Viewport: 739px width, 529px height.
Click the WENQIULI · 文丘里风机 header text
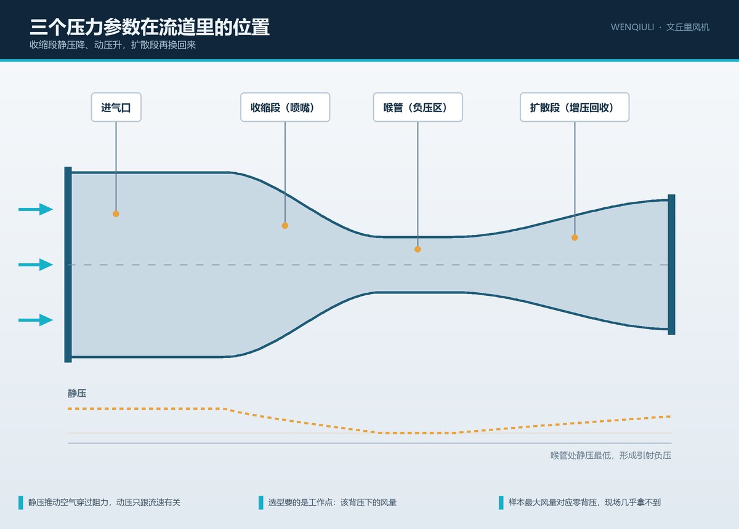coord(660,27)
